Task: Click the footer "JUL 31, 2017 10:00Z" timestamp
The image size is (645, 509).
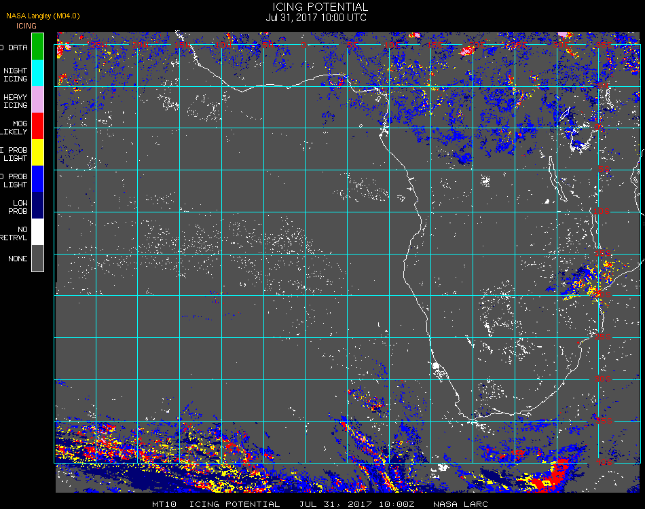Action: [x=356, y=504]
